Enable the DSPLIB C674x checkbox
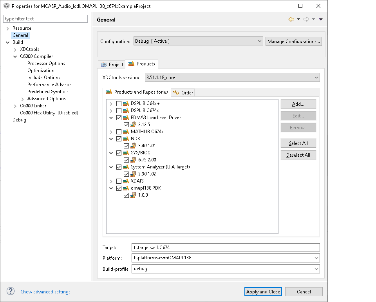The image size is (376, 302). click(x=119, y=110)
